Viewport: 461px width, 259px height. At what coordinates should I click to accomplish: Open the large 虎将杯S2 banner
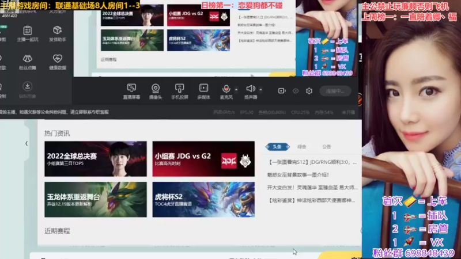pos(203,200)
